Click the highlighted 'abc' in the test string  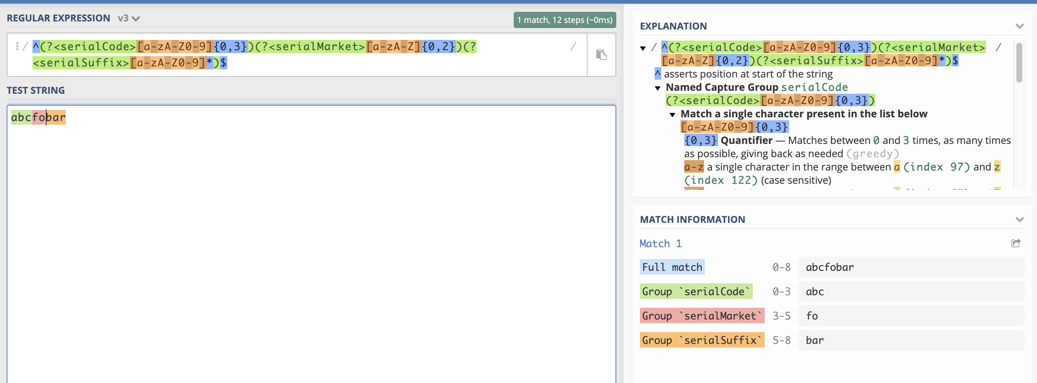[x=21, y=117]
